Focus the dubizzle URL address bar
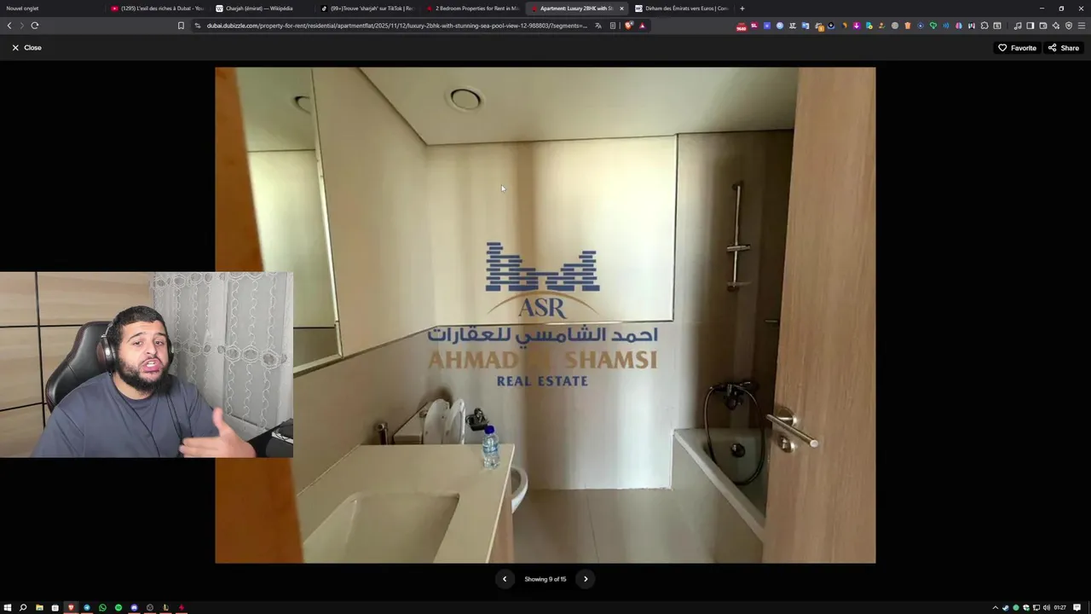Screen dimensions: 1091x614 [396, 26]
